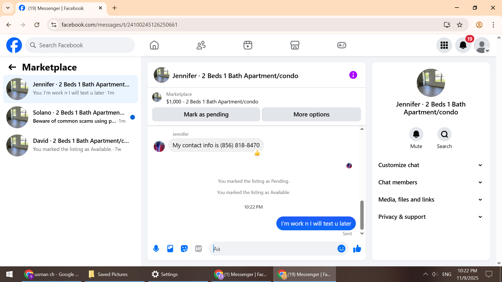Screen dimensions: 502x282
Task: Open conversation information purple i icon
Action: [x=353, y=75]
